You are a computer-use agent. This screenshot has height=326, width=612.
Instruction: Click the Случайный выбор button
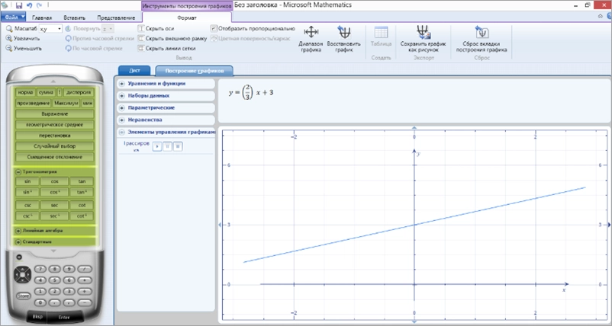[x=55, y=146]
